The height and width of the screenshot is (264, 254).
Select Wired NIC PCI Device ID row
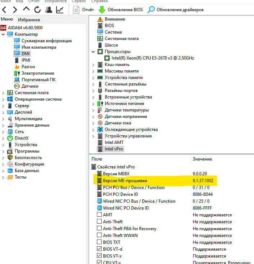pos(155,208)
